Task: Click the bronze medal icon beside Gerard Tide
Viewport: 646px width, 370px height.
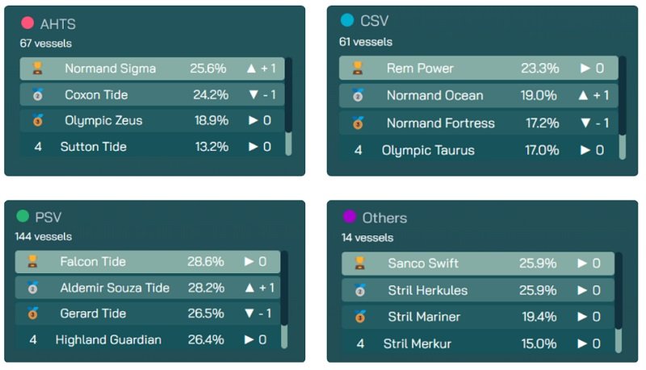Action: pyautogui.click(x=33, y=314)
